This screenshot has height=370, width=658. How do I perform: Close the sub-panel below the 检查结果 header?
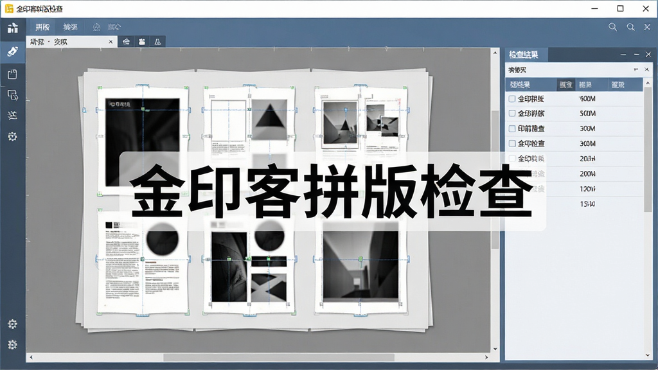pos(646,69)
